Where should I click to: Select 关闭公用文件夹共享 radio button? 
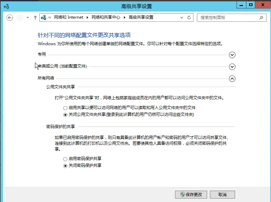tap(65, 114)
